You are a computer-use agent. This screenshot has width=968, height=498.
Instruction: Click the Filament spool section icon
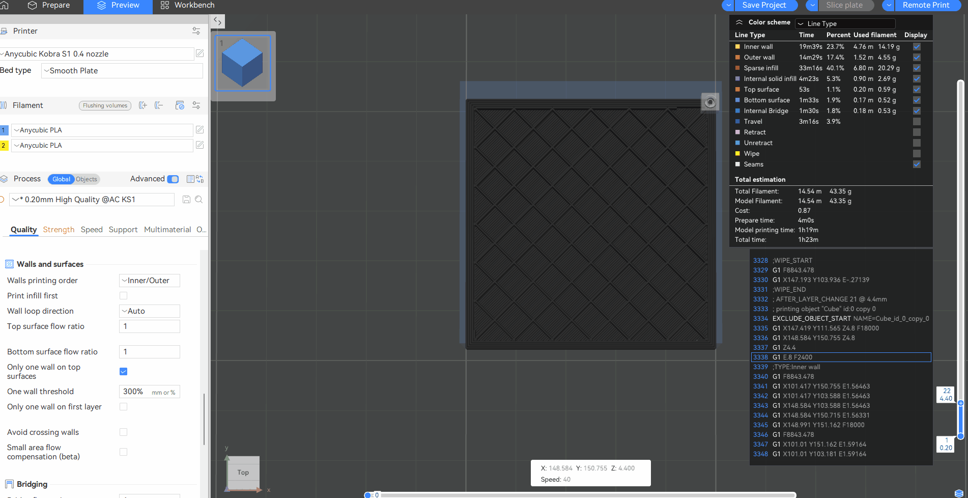click(4, 105)
